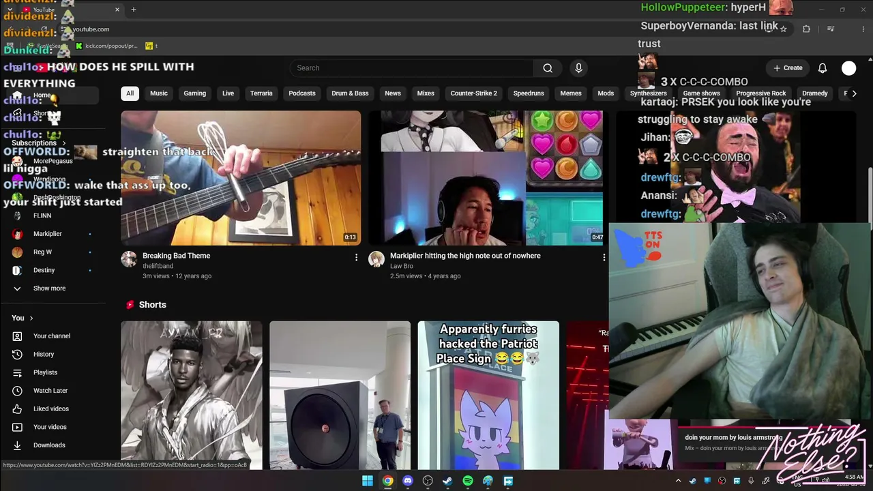Open the Windows Start menu
Image resolution: width=873 pixels, height=491 pixels.
(x=368, y=481)
